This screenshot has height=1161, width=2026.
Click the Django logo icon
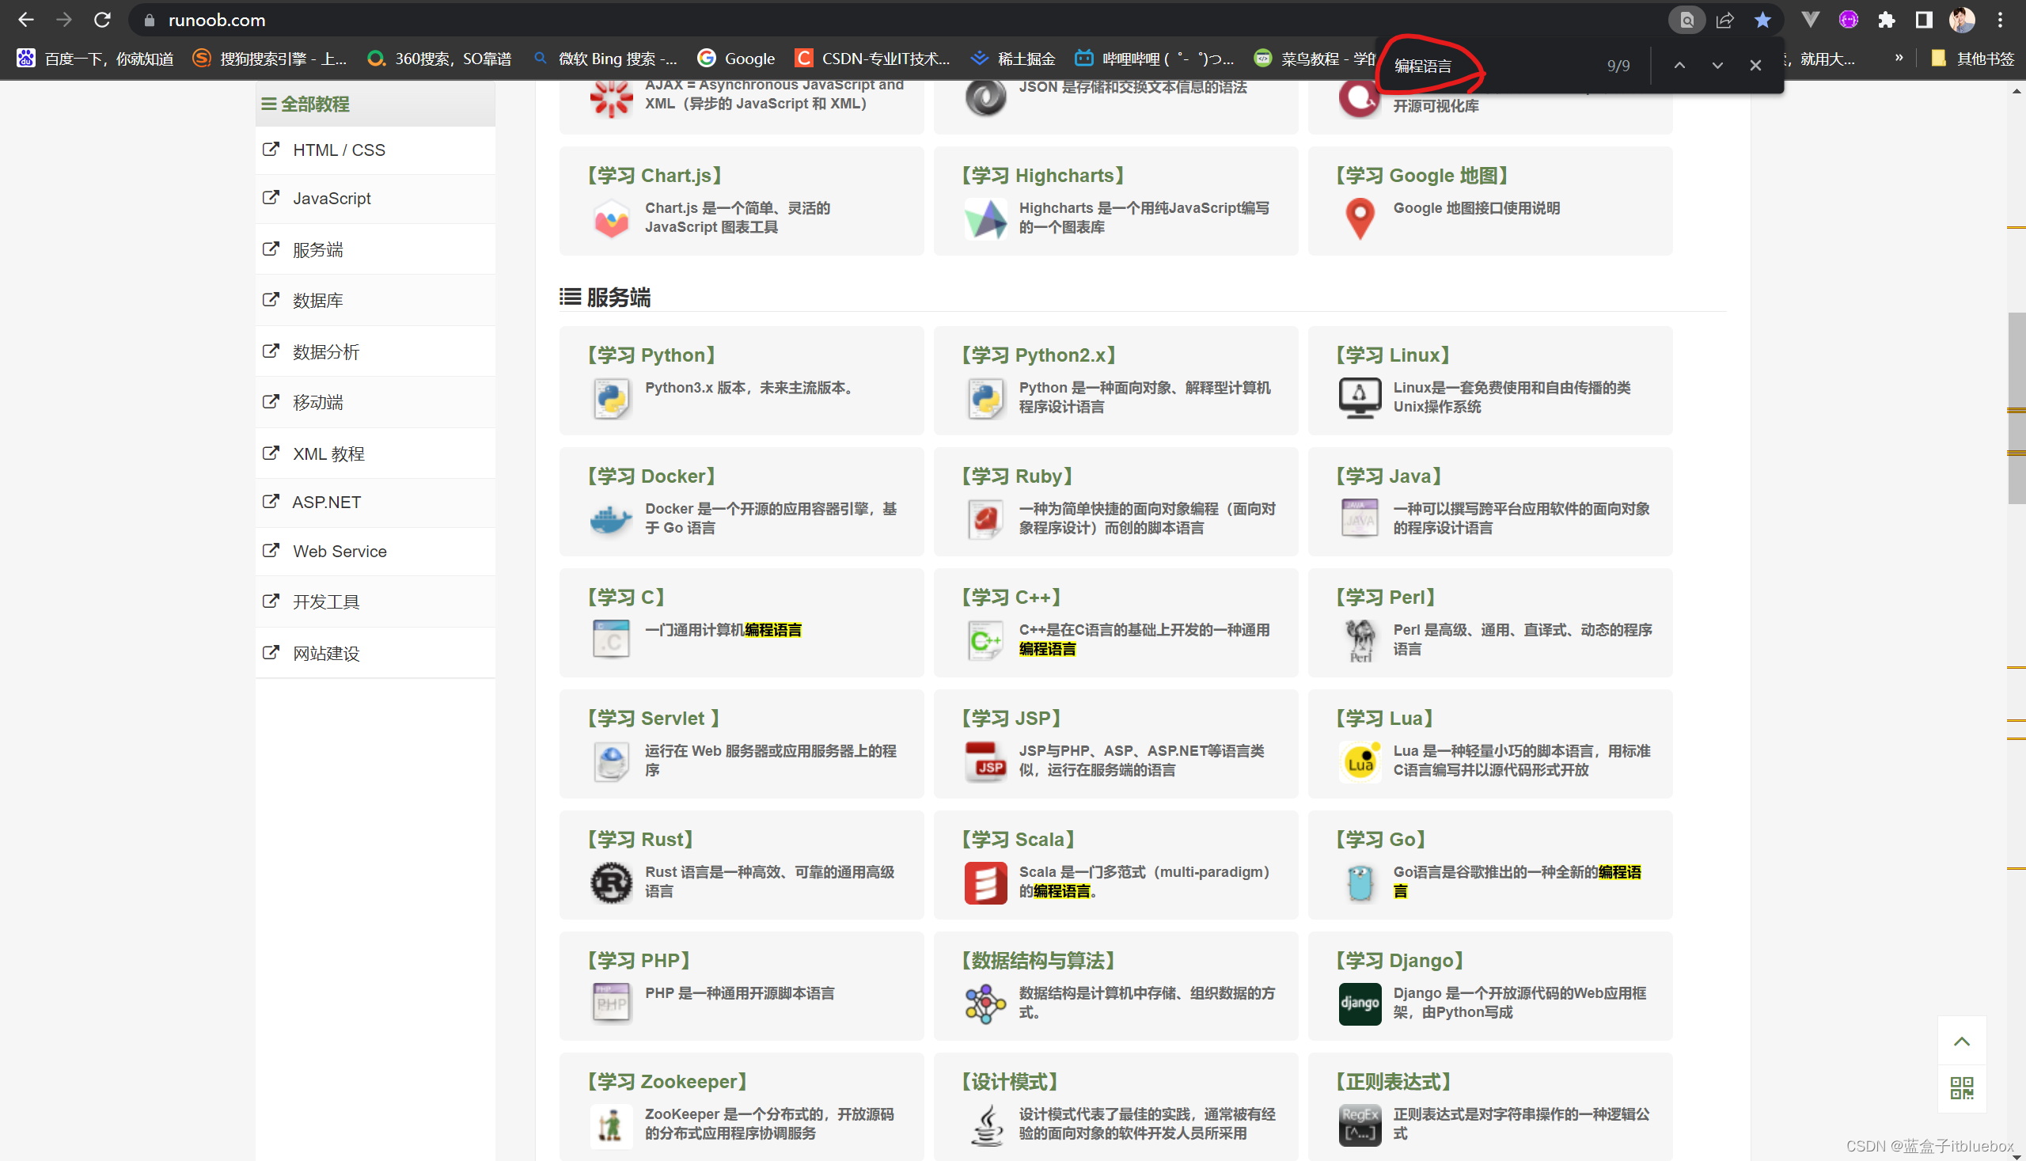point(1360,1004)
